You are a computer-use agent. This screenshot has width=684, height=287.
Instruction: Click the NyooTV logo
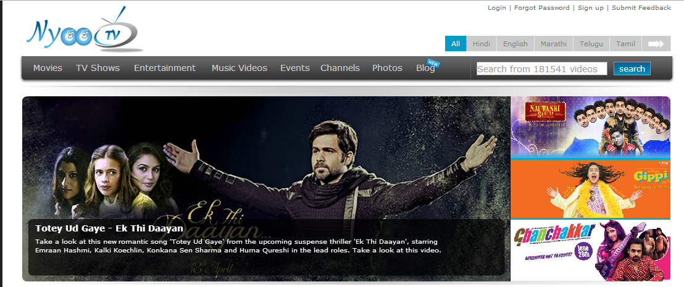[84, 30]
